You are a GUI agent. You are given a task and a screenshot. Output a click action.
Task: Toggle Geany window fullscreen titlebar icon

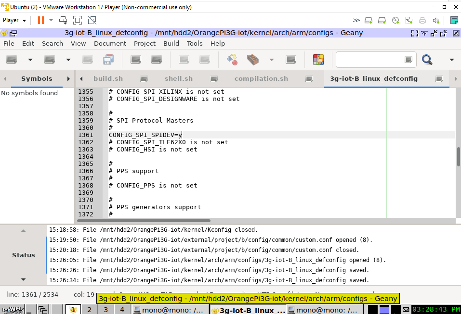[x=415, y=33]
